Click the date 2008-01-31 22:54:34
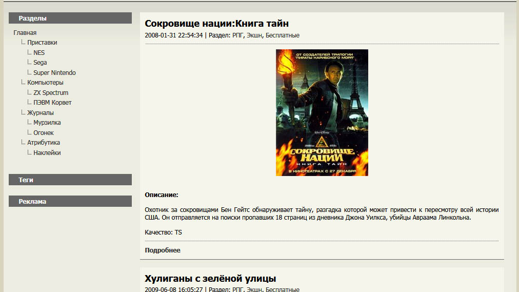 (174, 35)
